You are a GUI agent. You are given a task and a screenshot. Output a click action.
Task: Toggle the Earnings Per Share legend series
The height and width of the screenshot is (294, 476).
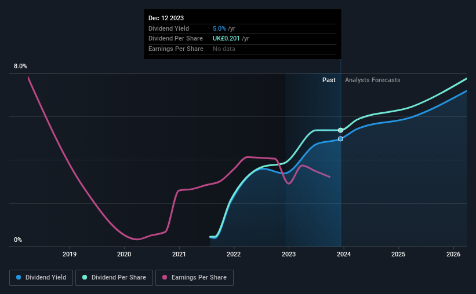[x=194, y=278]
